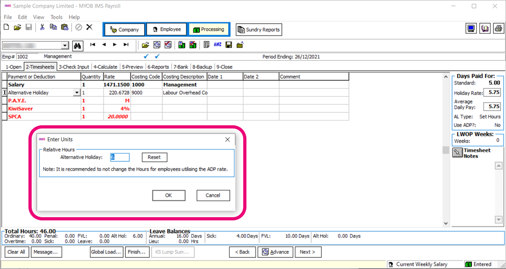Click the Global Load... button
This screenshot has height=269, width=506.
pyautogui.click(x=107, y=252)
